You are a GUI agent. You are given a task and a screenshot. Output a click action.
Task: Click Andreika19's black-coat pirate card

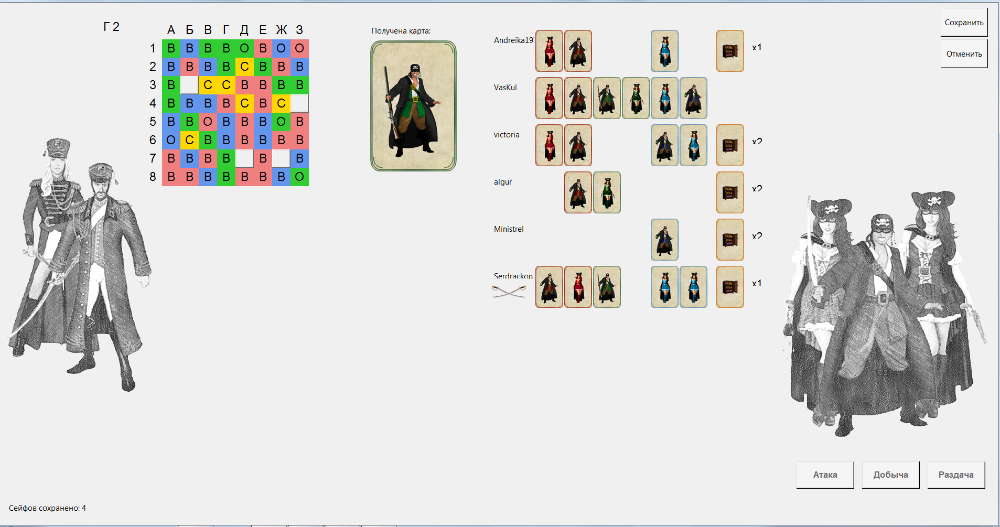[578, 51]
